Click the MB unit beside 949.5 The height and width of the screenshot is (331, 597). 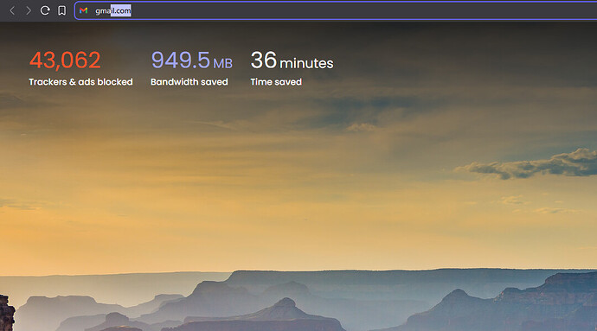pos(222,63)
